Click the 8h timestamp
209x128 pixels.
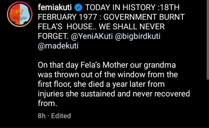point(41,116)
